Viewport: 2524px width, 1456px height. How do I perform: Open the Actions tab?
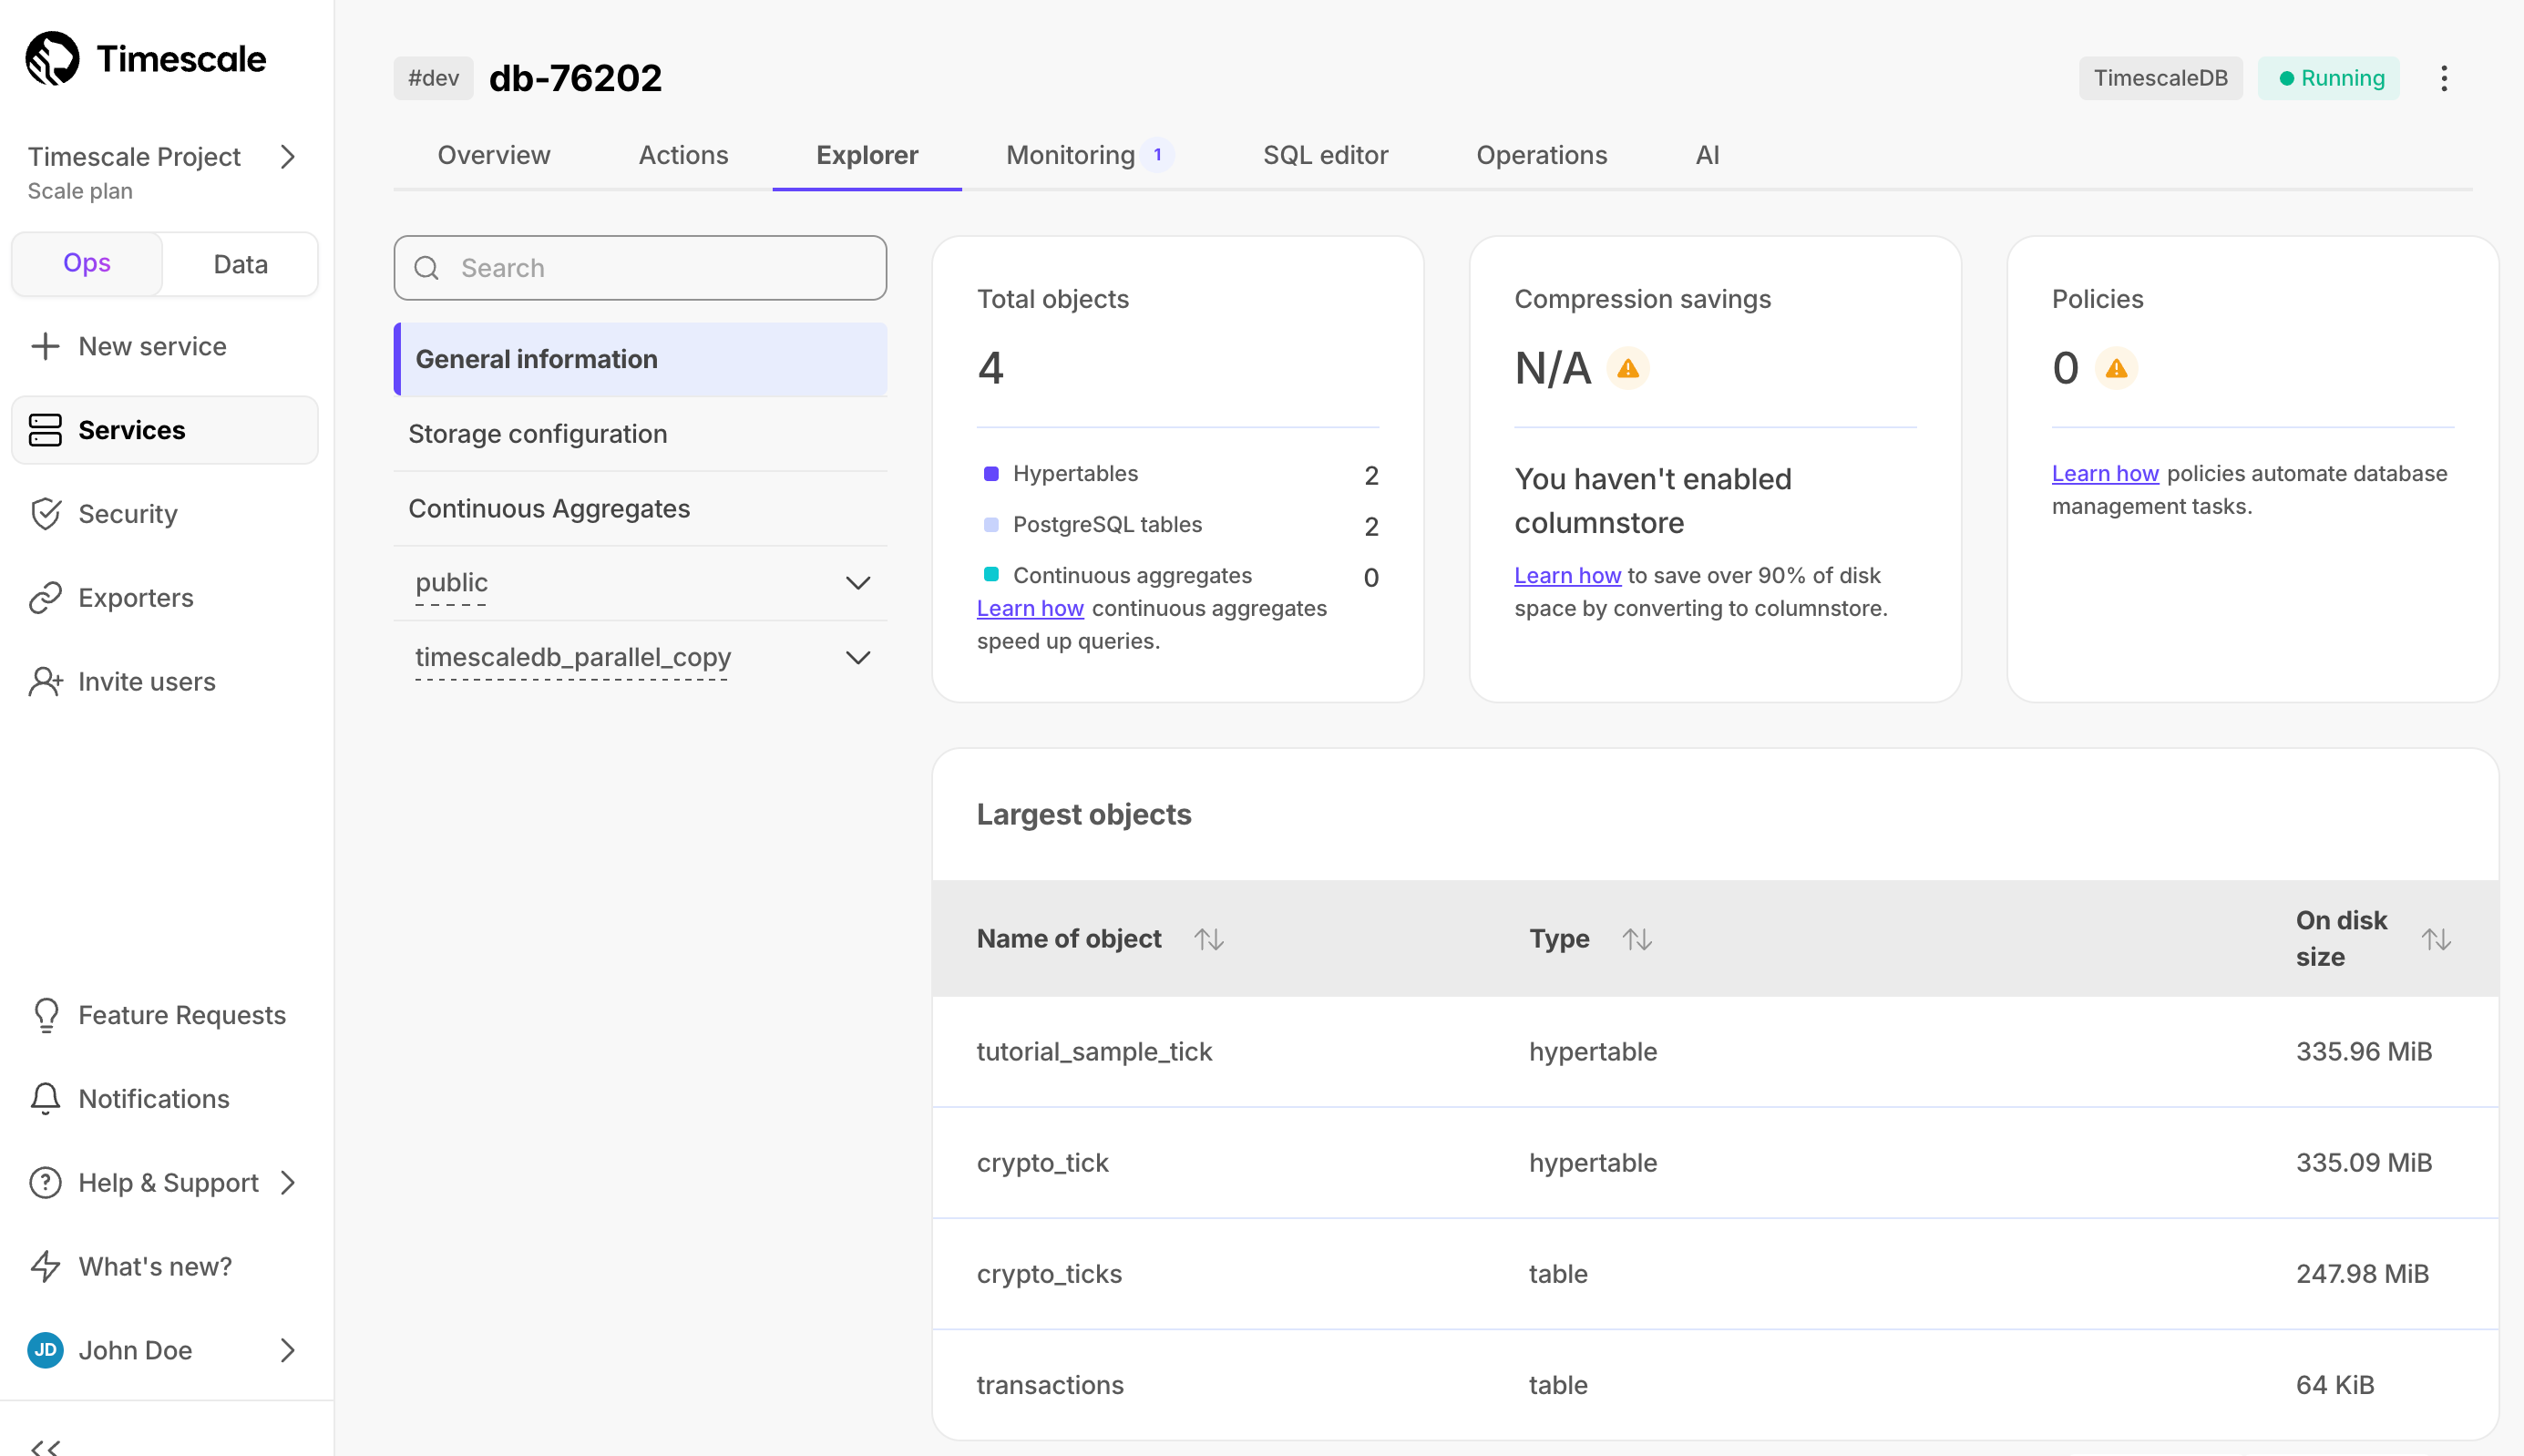(x=684, y=155)
